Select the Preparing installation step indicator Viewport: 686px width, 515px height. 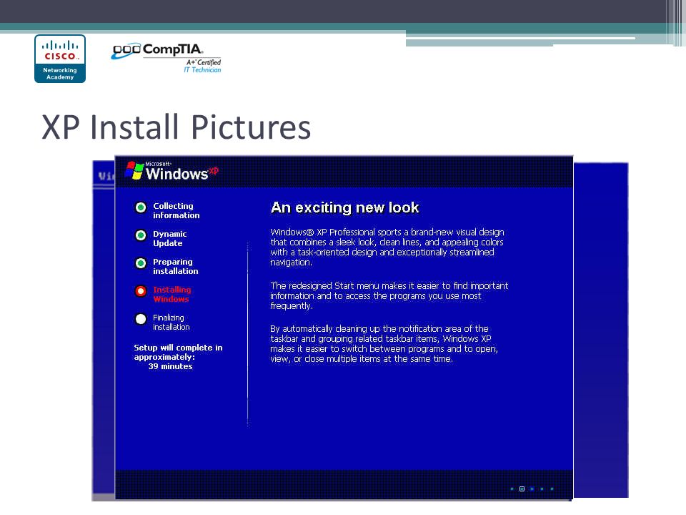[141, 263]
